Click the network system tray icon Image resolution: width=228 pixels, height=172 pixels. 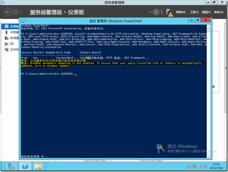[194, 166]
